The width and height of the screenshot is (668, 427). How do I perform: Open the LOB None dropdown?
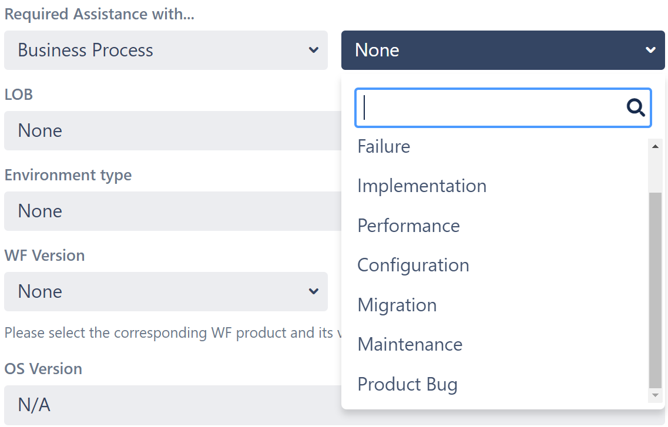click(x=173, y=131)
